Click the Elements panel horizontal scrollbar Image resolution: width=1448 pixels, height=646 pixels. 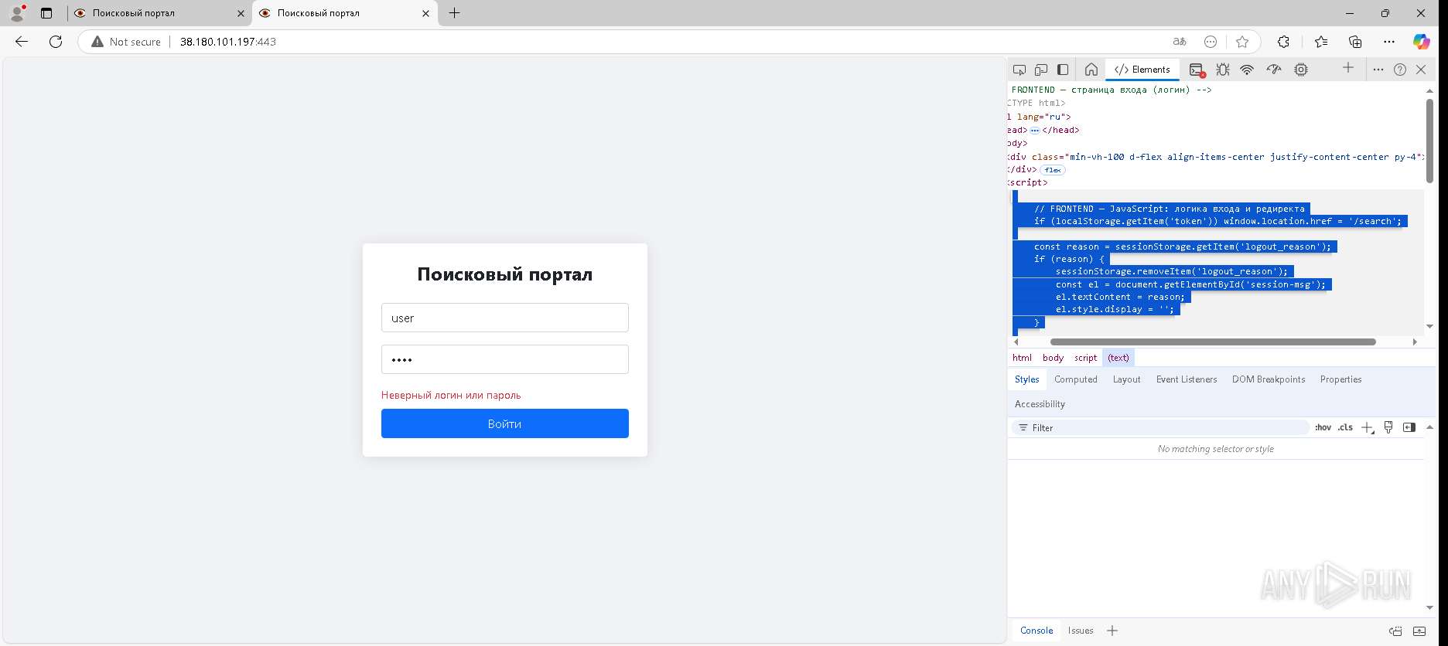point(1213,342)
